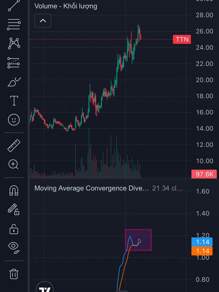Click the blue 1.14 MACD value label
219x292 pixels.
(x=202, y=242)
